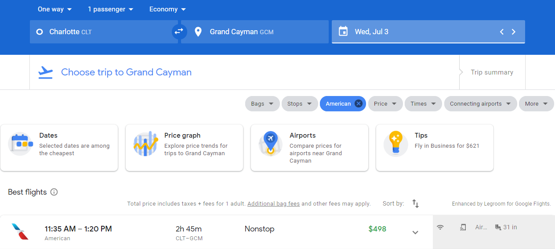This screenshot has width=555, height=249.
Task: Open Trip summary step
Action: [x=492, y=72]
